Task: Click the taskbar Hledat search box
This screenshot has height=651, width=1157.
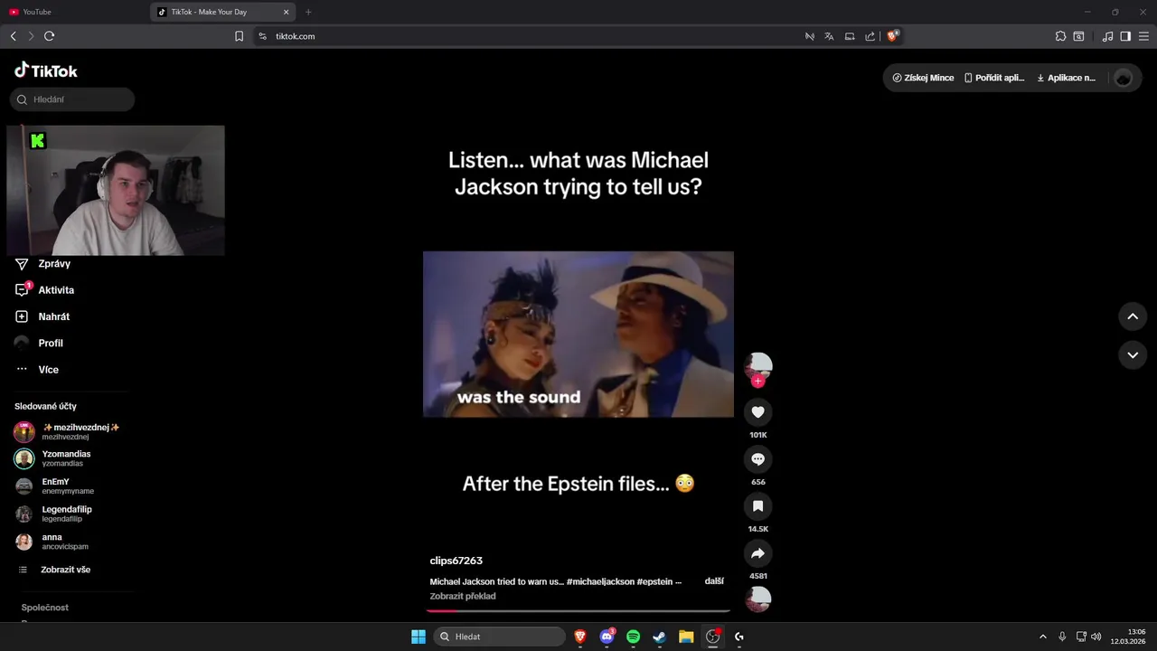Action: pyautogui.click(x=499, y=637)
